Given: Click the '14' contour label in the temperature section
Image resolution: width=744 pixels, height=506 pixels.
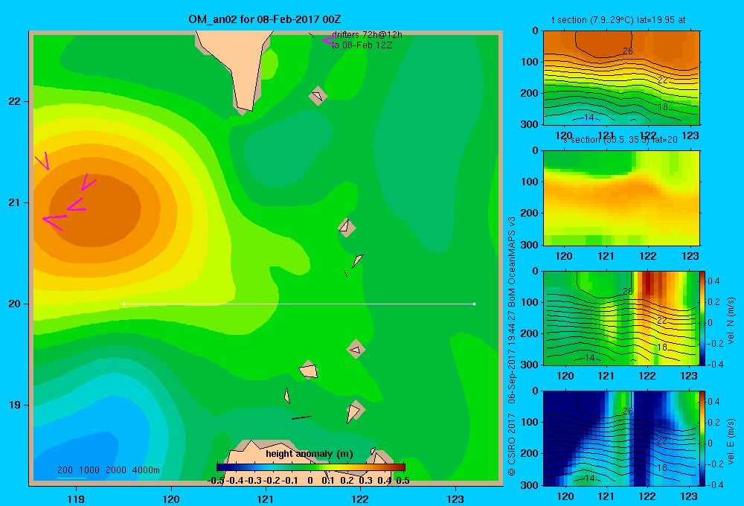Looking at the screenshot, I should pos(589,118).
